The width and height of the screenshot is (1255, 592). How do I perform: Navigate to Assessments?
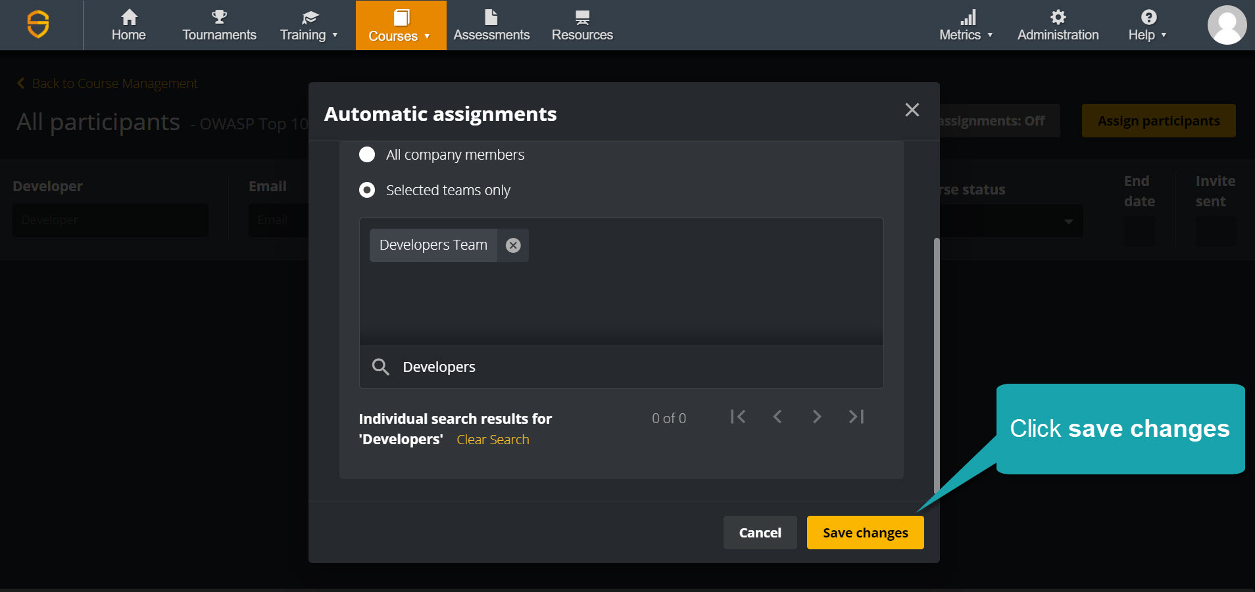[491, 25]
